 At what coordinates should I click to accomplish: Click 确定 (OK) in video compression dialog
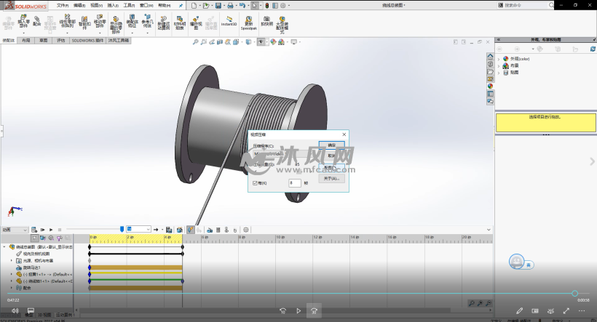pos(331,145)
